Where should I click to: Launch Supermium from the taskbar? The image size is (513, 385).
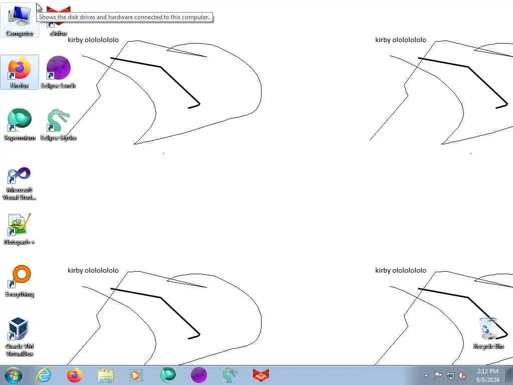pyautogui.click(x=167, y=375)
